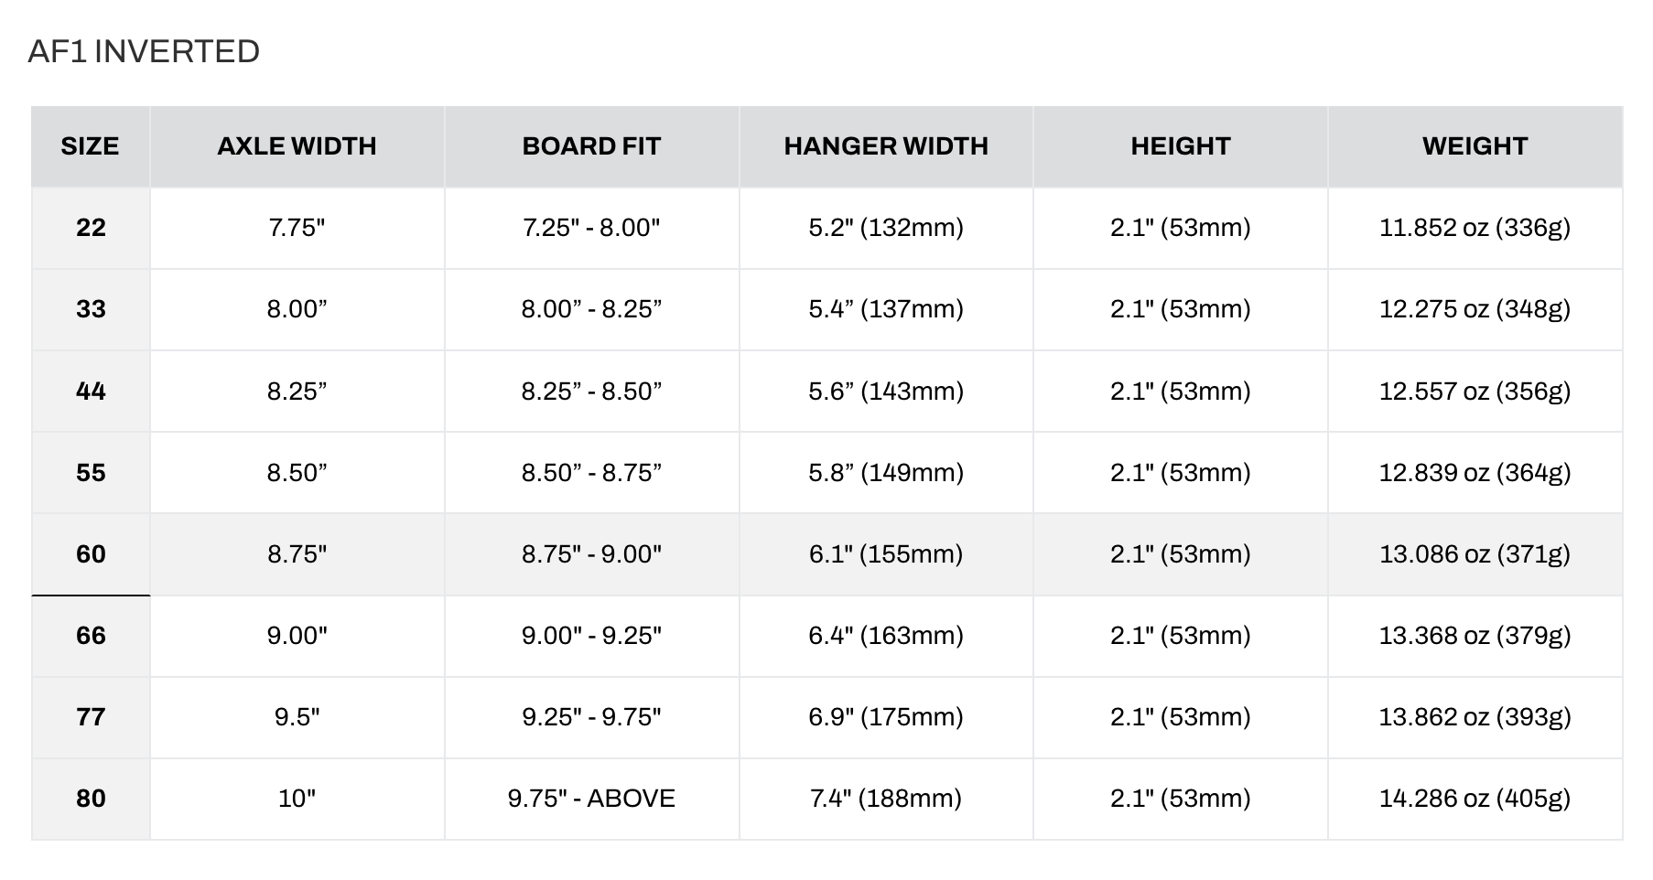Image resolution: width=1653 pixels, height=880 pixels.
Task: Click the AF1 INVERTED table title
Action: pyautogui.click(x=145, y=51)
